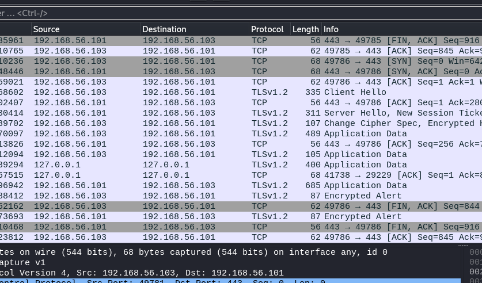Select the Application Data packet of length 105
This screenshot has height=283, width=482.
coord(241,154)
